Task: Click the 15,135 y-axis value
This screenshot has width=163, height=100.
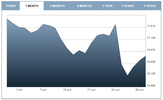Action: coord(151,74)
